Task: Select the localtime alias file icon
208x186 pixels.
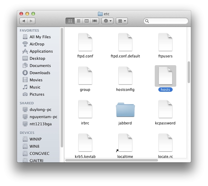Action: pyautogui.click(x=125, y=143)
